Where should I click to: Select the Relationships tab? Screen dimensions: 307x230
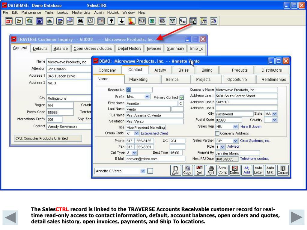(x=273, y=79)
